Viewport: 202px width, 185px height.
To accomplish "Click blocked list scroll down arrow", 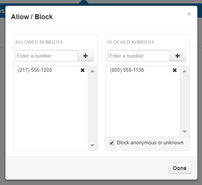I will pos(184,131).
